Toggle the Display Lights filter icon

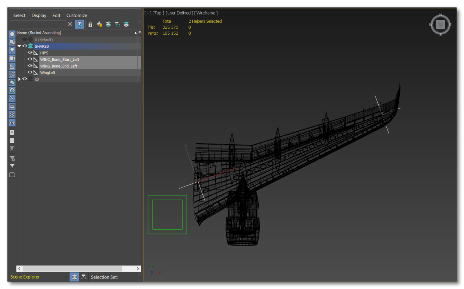[x=12, y=50]
